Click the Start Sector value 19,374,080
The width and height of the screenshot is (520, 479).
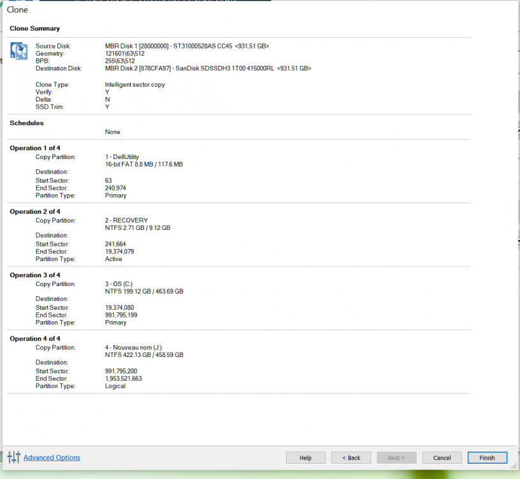pos(119,308)
